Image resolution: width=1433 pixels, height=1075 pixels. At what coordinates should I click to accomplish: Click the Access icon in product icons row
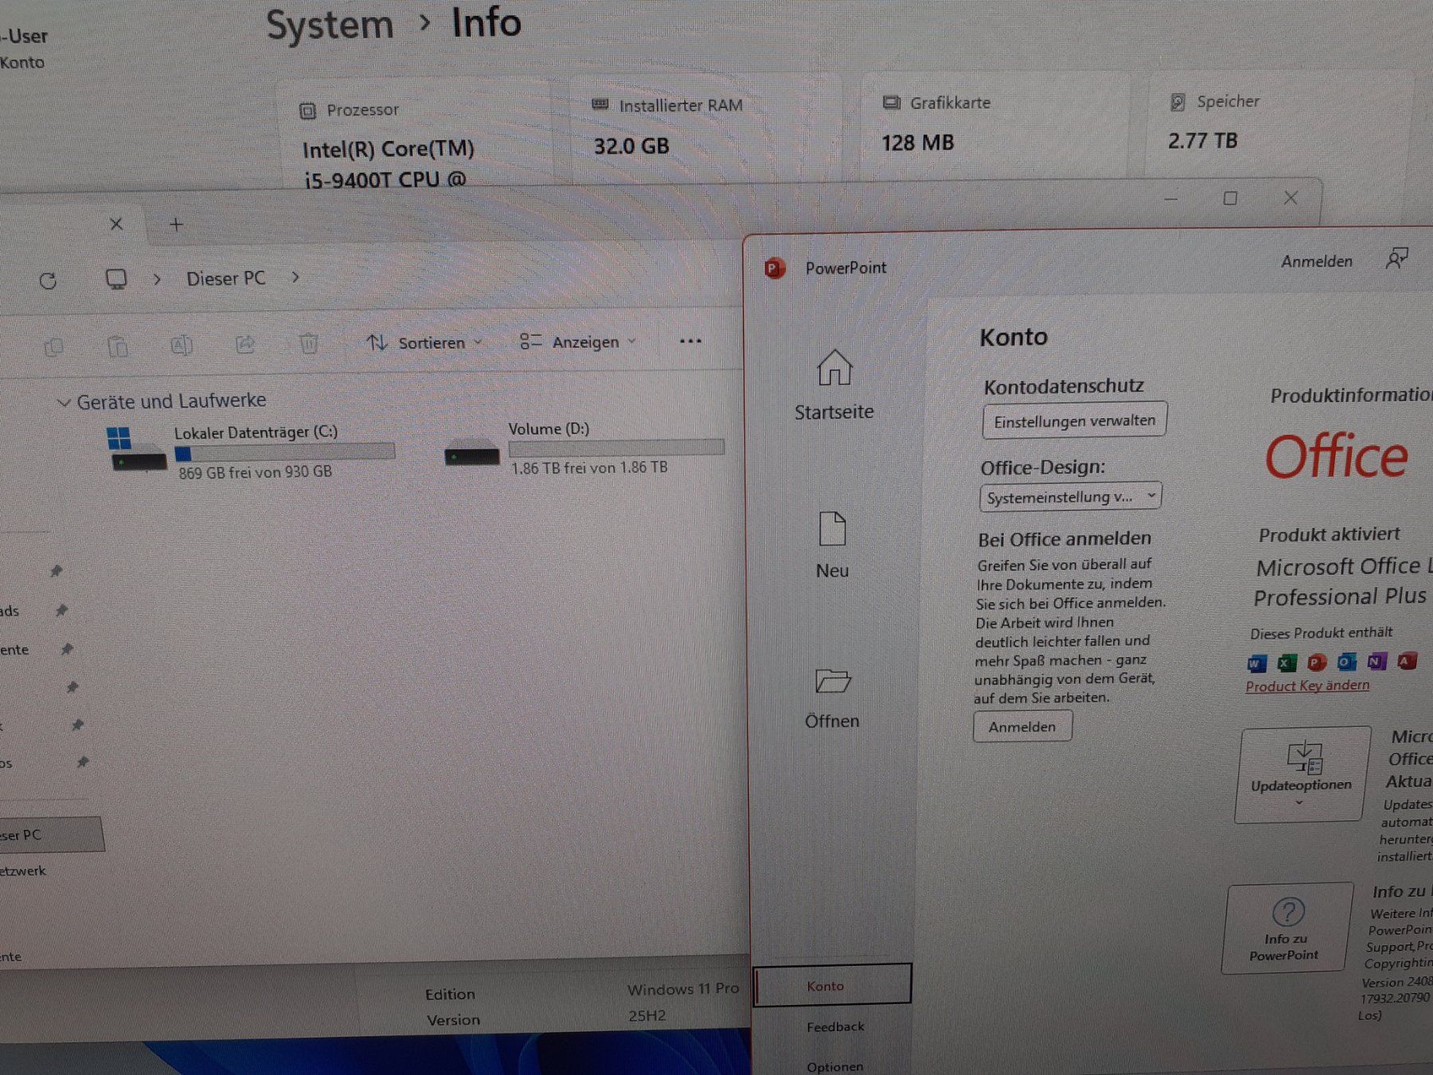(x=1407, y=660)
